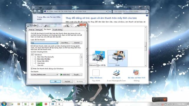
Task: Select the Hatsune Miku v16 theme thumbnail
Action: [x=97, y=58]
